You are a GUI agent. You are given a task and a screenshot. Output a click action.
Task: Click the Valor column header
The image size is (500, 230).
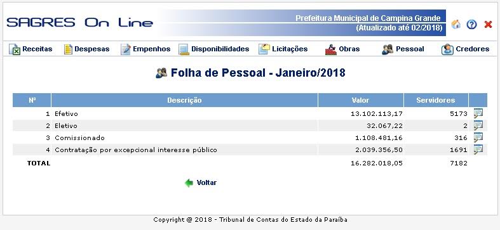tap(361, 100)
